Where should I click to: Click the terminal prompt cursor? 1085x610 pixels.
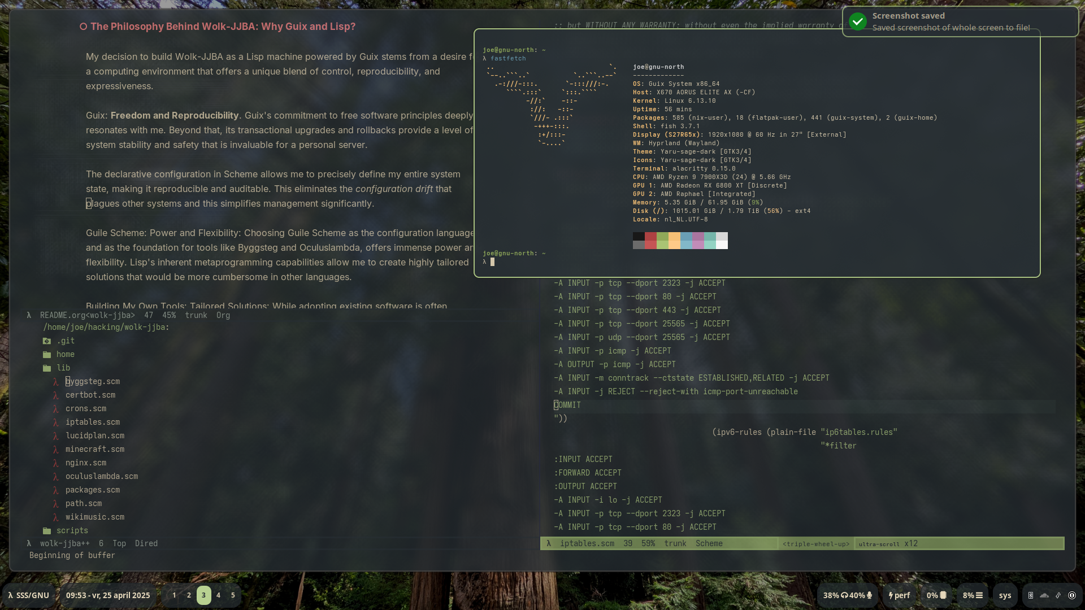[492, 262]
